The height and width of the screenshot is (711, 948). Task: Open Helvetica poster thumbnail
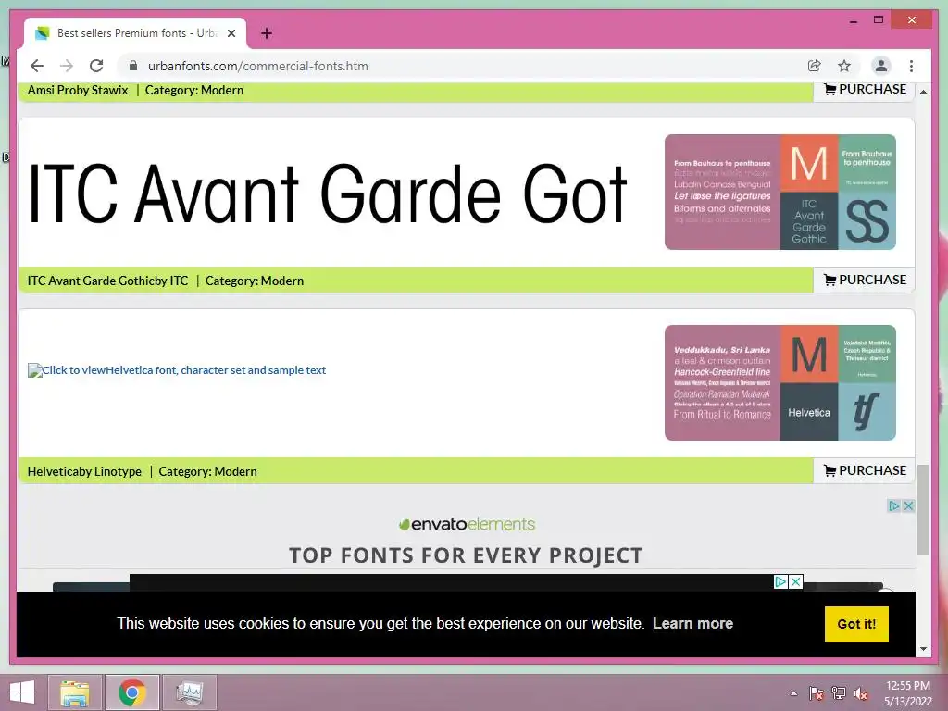(780, 382)
